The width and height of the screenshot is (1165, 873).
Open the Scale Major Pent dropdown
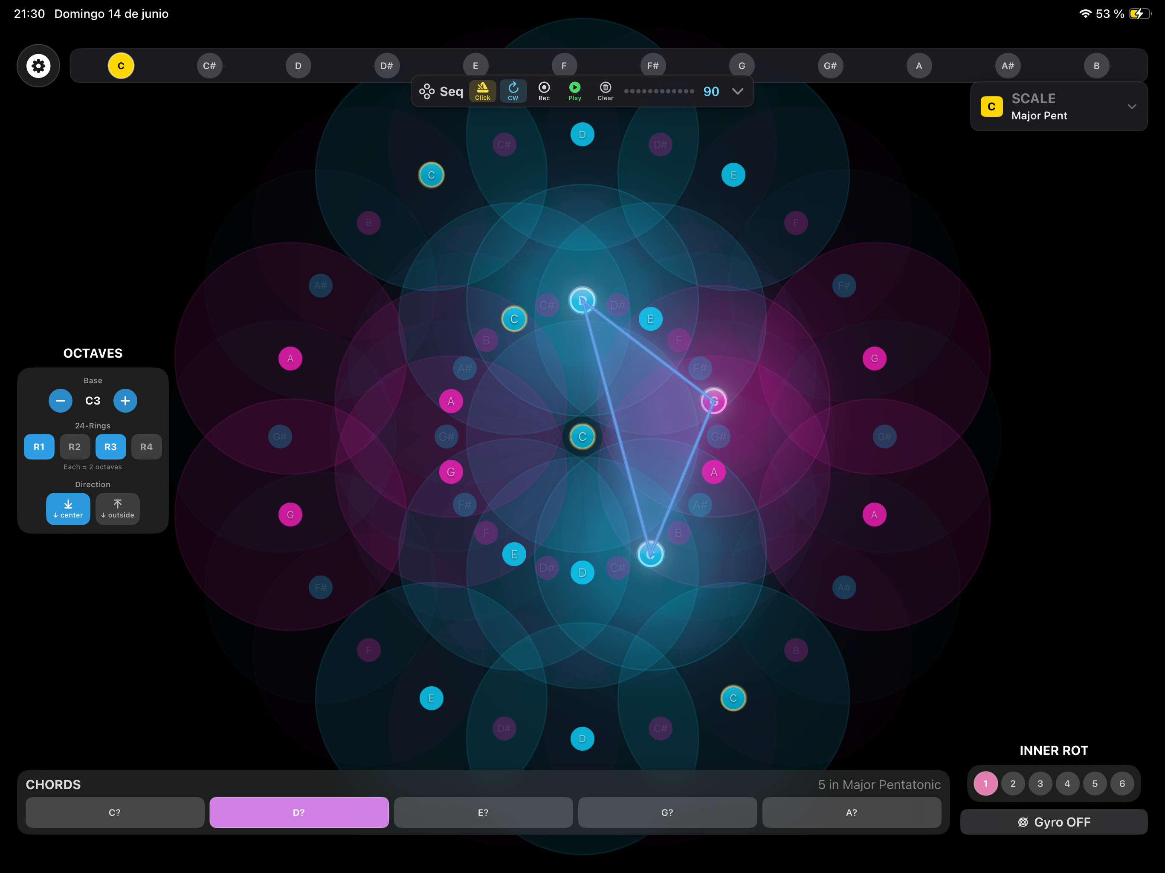(x=1059, y=107)
